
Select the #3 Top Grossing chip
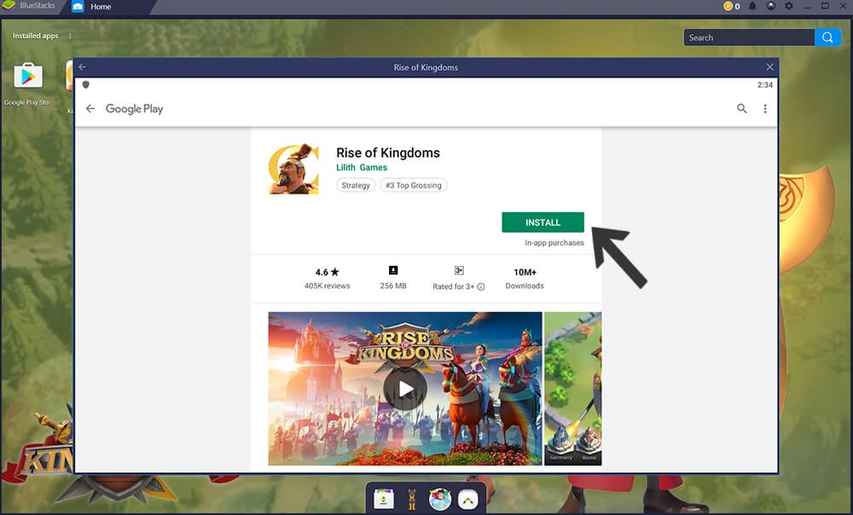point(414,185)
